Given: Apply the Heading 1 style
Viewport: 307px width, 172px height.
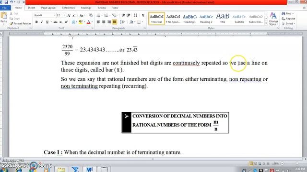Looking at the screenshot, I should point(189,19).
